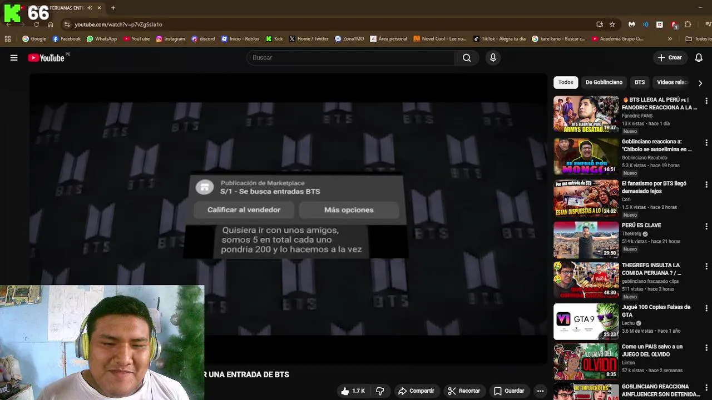Open the Malwarebytes extension icon
The width and height of the screenshot is (712, 400).
point(631,24)
